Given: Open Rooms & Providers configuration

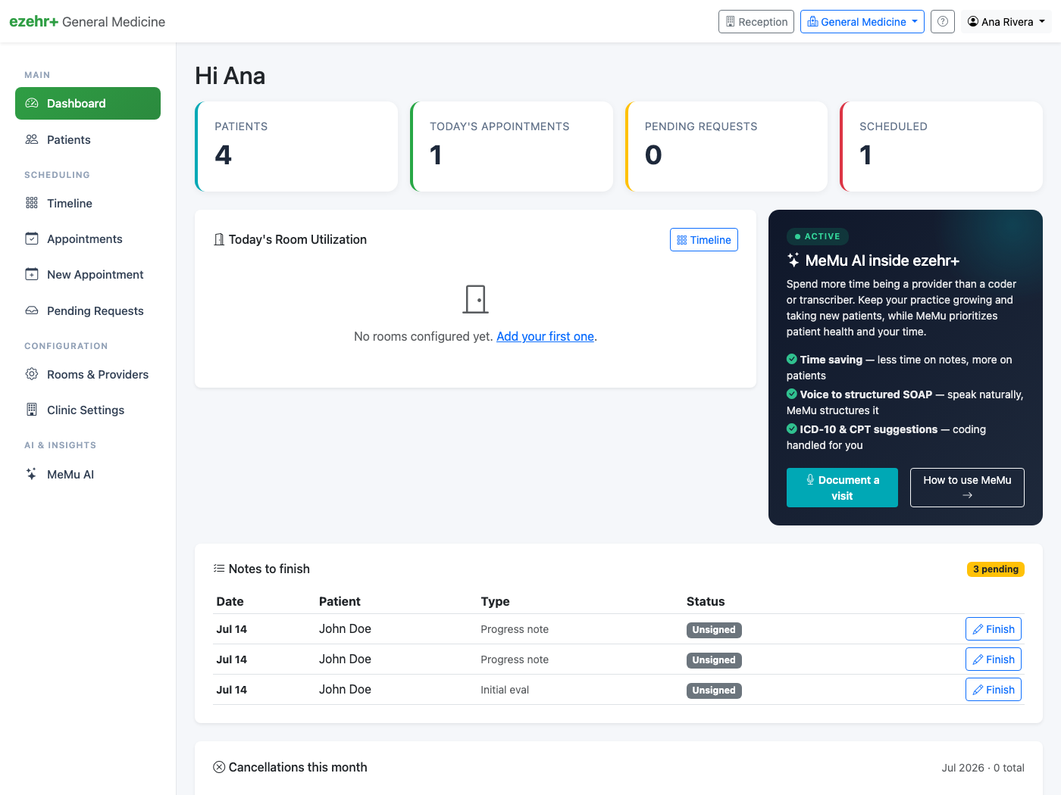Looking at the screenshot, I should click(88, 374).
